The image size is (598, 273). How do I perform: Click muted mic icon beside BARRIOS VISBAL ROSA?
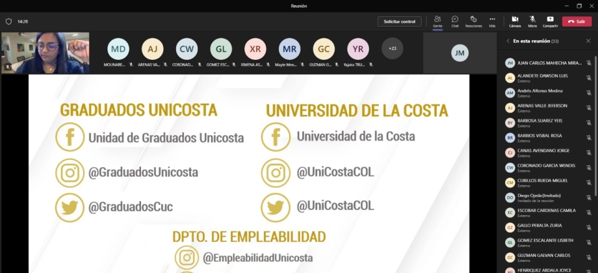[x=589, y=138]
